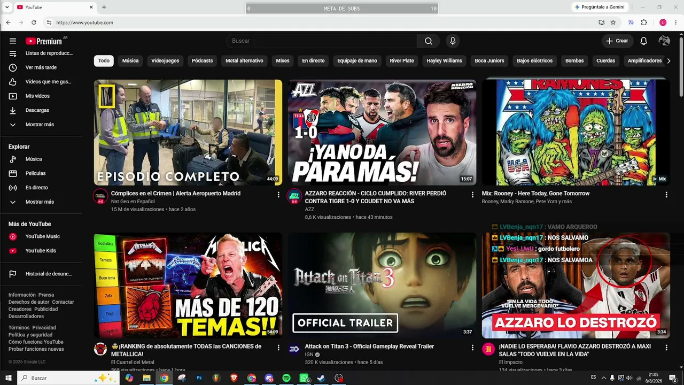Open the Chrome extensions puzzle icon
Image resolution: width=684 pixels, height=385 pixels.
[x=644, y=22]
